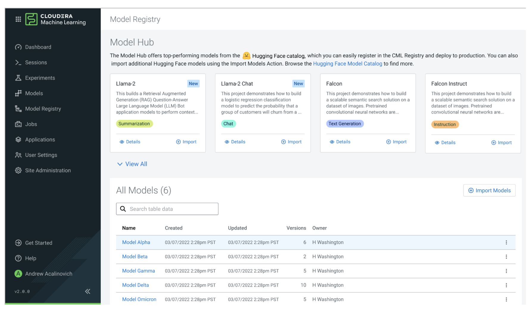532x315 pixels.
Task: Select Models in the sidebar
Action: [29, 94]
